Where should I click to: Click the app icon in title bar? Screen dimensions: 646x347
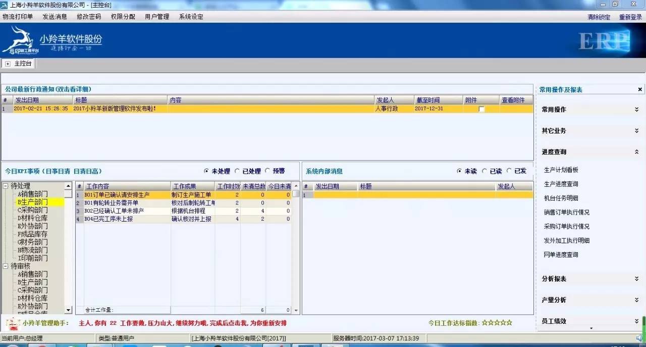[x=5, y=5]
